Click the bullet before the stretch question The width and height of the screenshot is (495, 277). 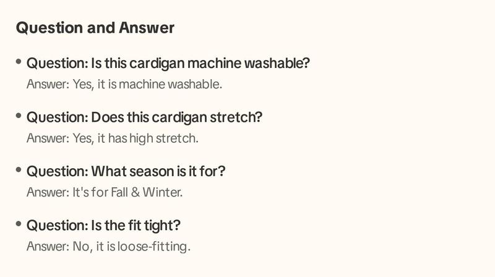[x=19, y=116]
